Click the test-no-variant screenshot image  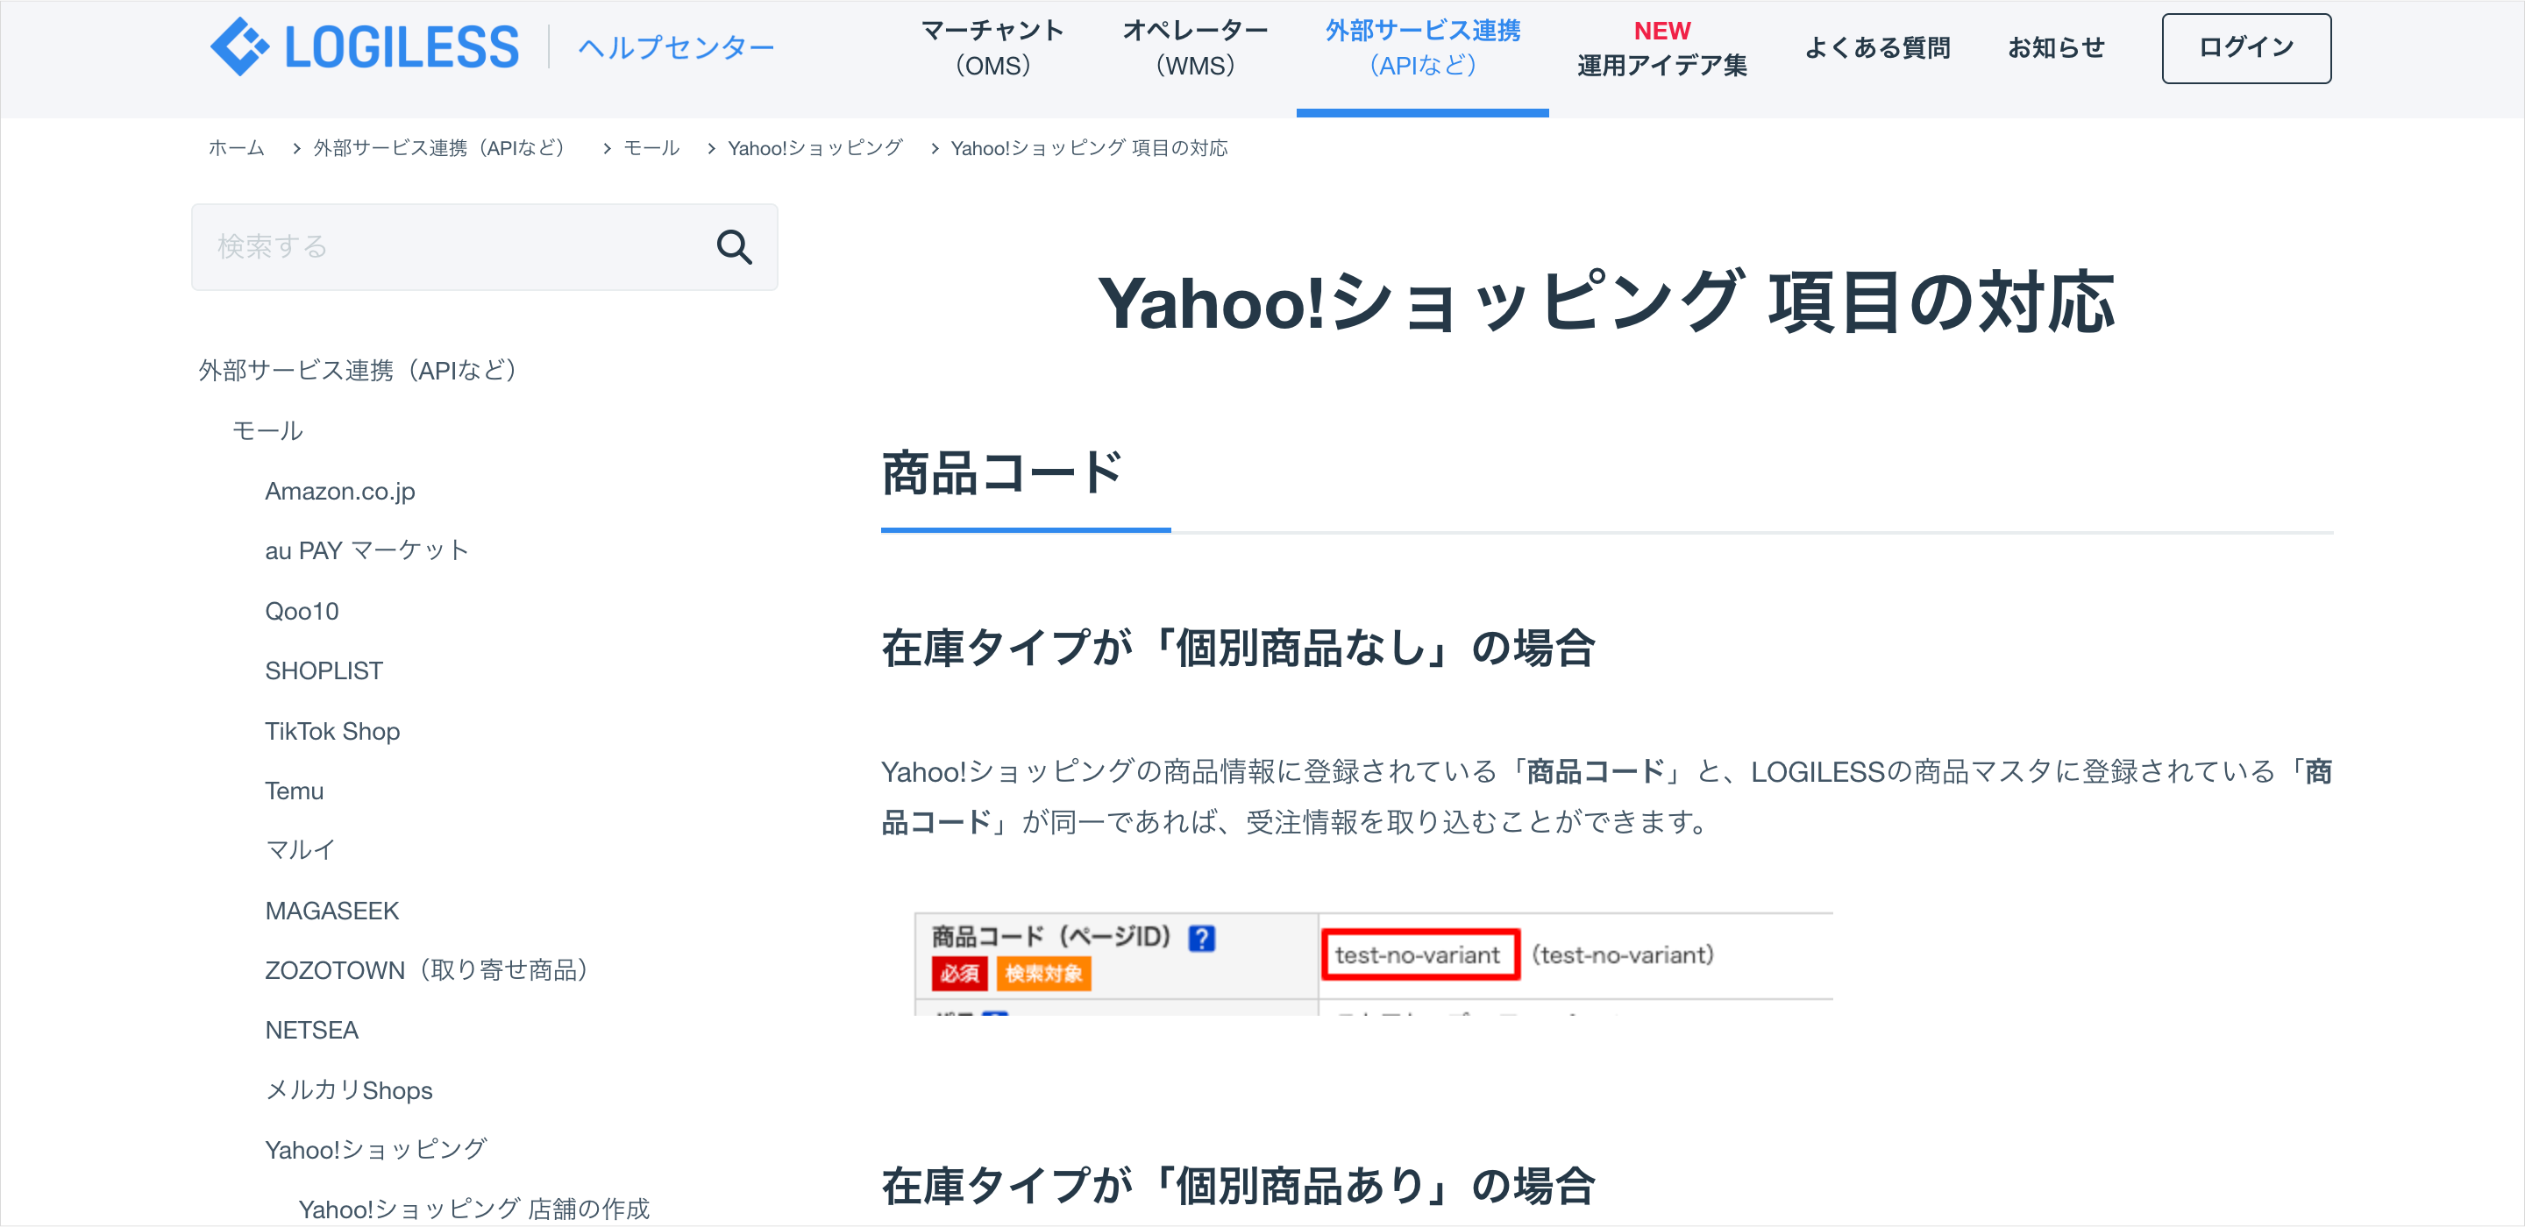pyautogui.click(x=1372, y=963)
